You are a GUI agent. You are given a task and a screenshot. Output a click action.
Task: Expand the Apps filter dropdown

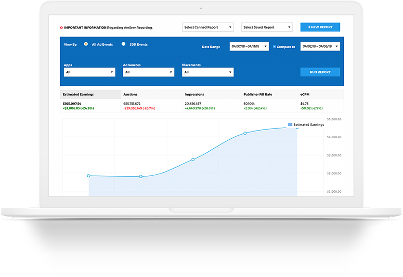coord(89,72)
